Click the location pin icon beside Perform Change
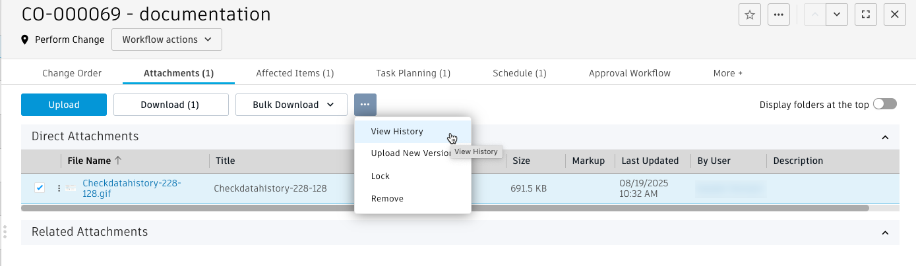916x266 pixels. 25,40
